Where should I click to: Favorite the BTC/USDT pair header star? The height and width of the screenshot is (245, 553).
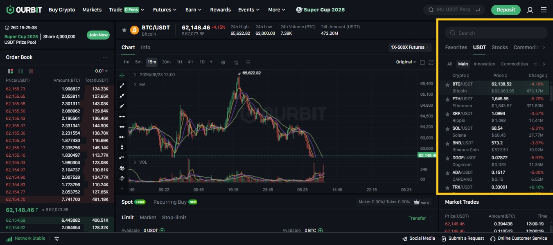tap(124, 30)
